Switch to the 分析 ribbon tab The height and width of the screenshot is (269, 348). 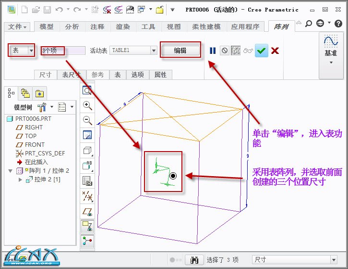(72, 26)
